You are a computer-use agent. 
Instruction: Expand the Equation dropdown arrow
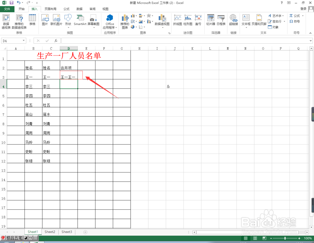(303, 16)
